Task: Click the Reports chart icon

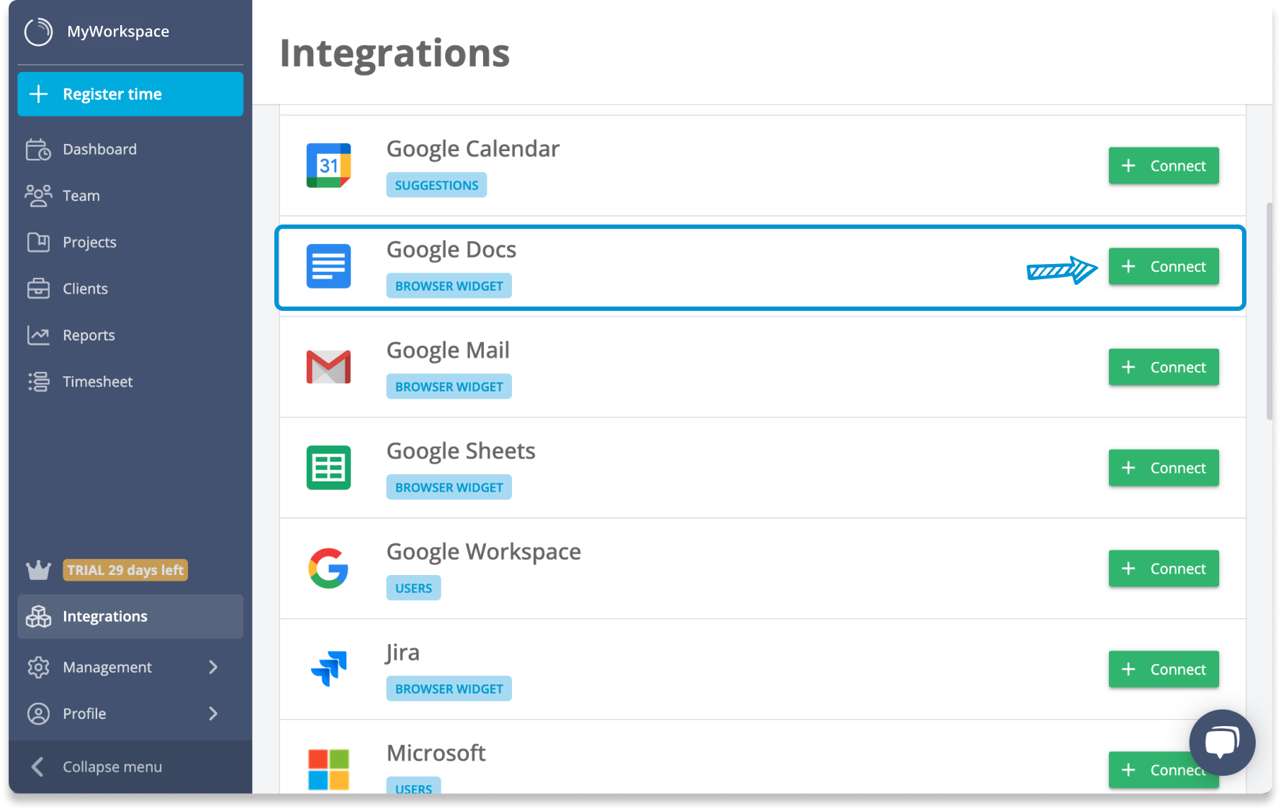Action: pos(38,335)
